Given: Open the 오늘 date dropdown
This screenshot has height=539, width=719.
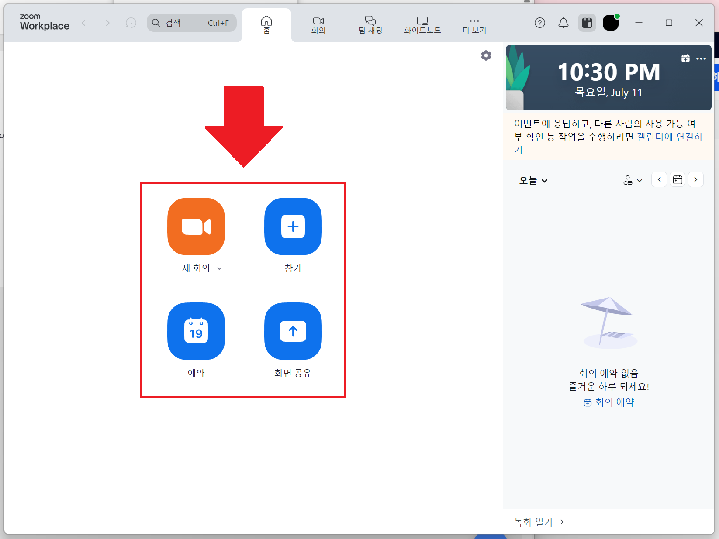Looking at the screenshot, I should (x=532, y=180).
